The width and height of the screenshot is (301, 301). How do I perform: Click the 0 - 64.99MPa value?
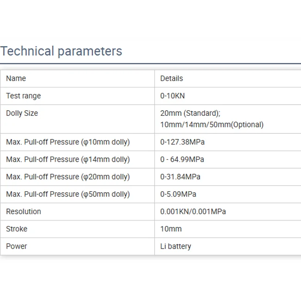point(182,159)
